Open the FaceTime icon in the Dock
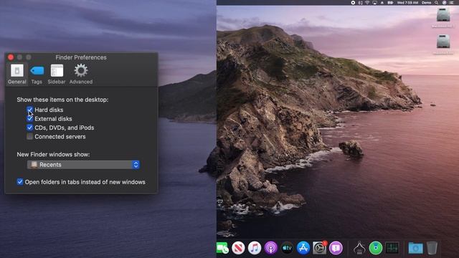This screenshot has width=459, height=258. pos(222,248)
